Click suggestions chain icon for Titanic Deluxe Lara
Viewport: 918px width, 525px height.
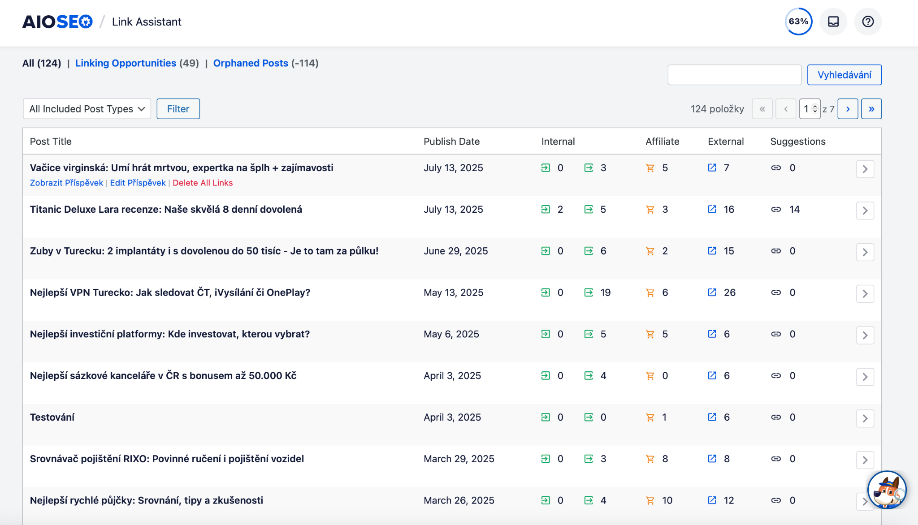pyautogui.click(x=776, y=209)
